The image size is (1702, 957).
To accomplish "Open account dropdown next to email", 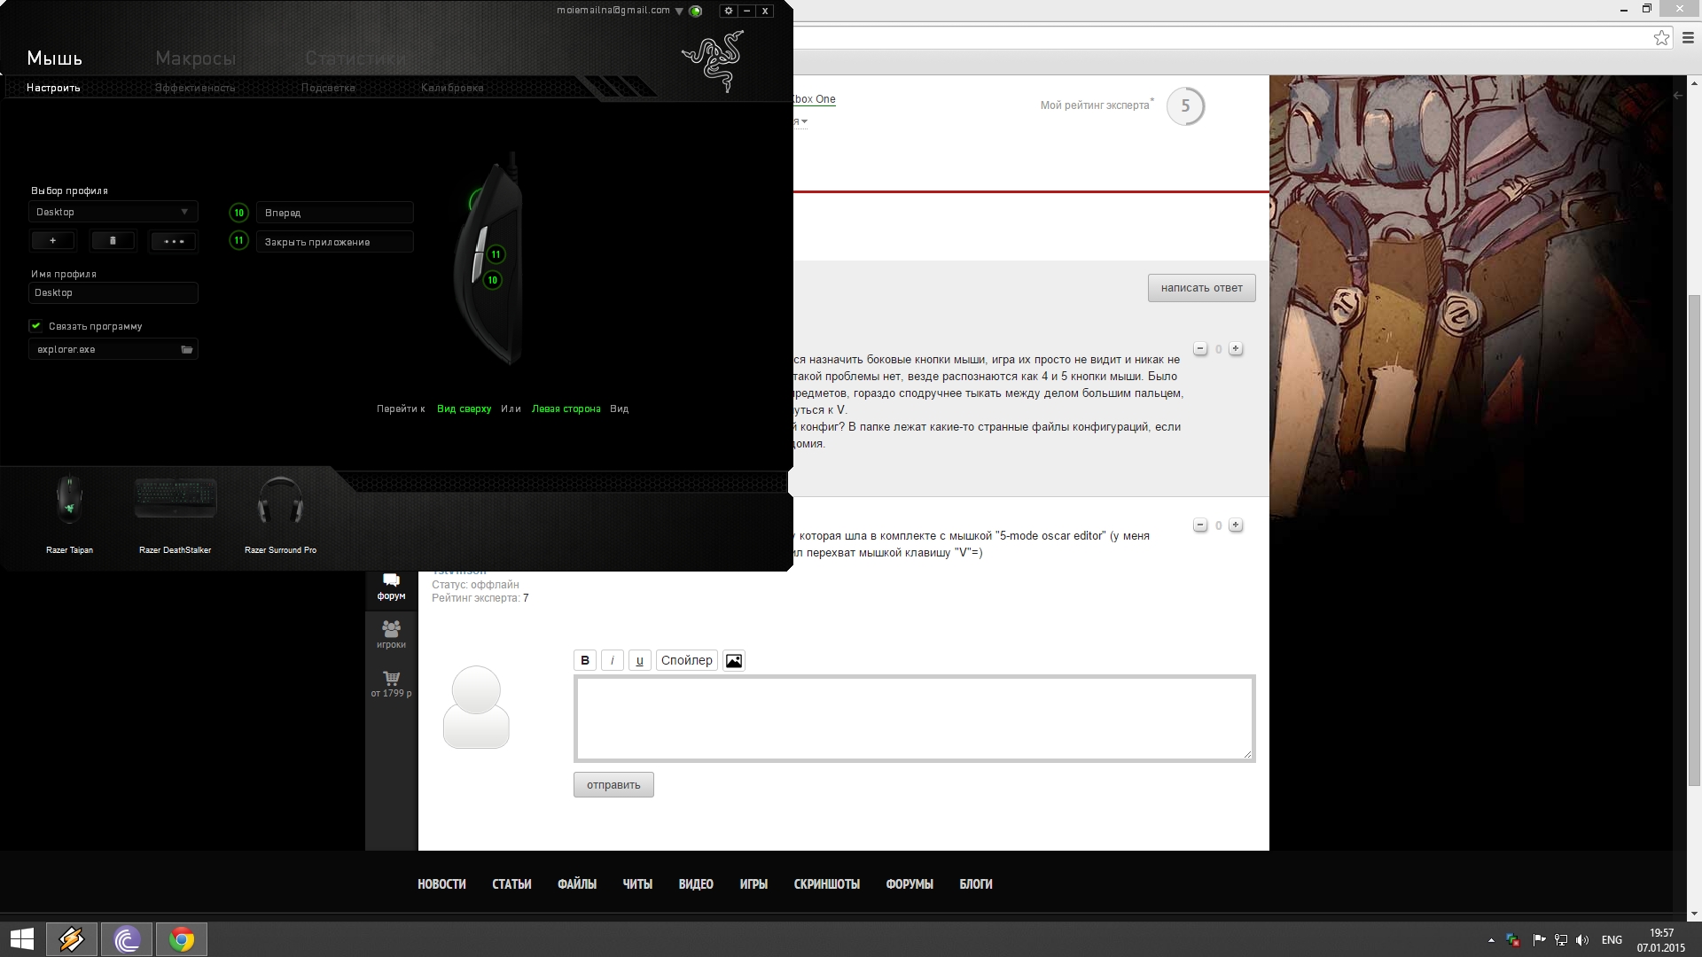I will pos(679,12).
